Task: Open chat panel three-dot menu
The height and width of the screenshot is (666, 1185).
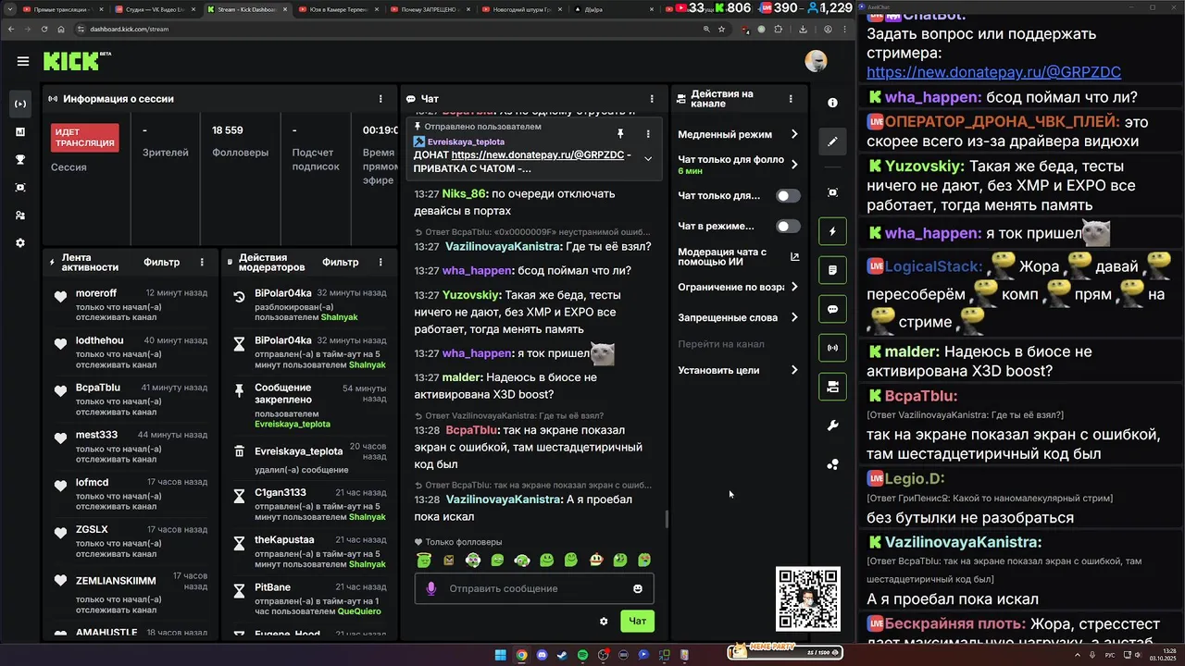Action: (x=652, y=98)
